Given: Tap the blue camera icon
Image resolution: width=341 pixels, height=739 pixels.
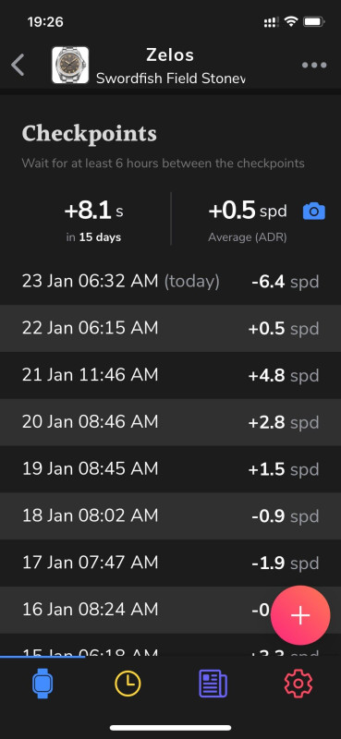Looking at the screenshot, I should pos(314,212).
